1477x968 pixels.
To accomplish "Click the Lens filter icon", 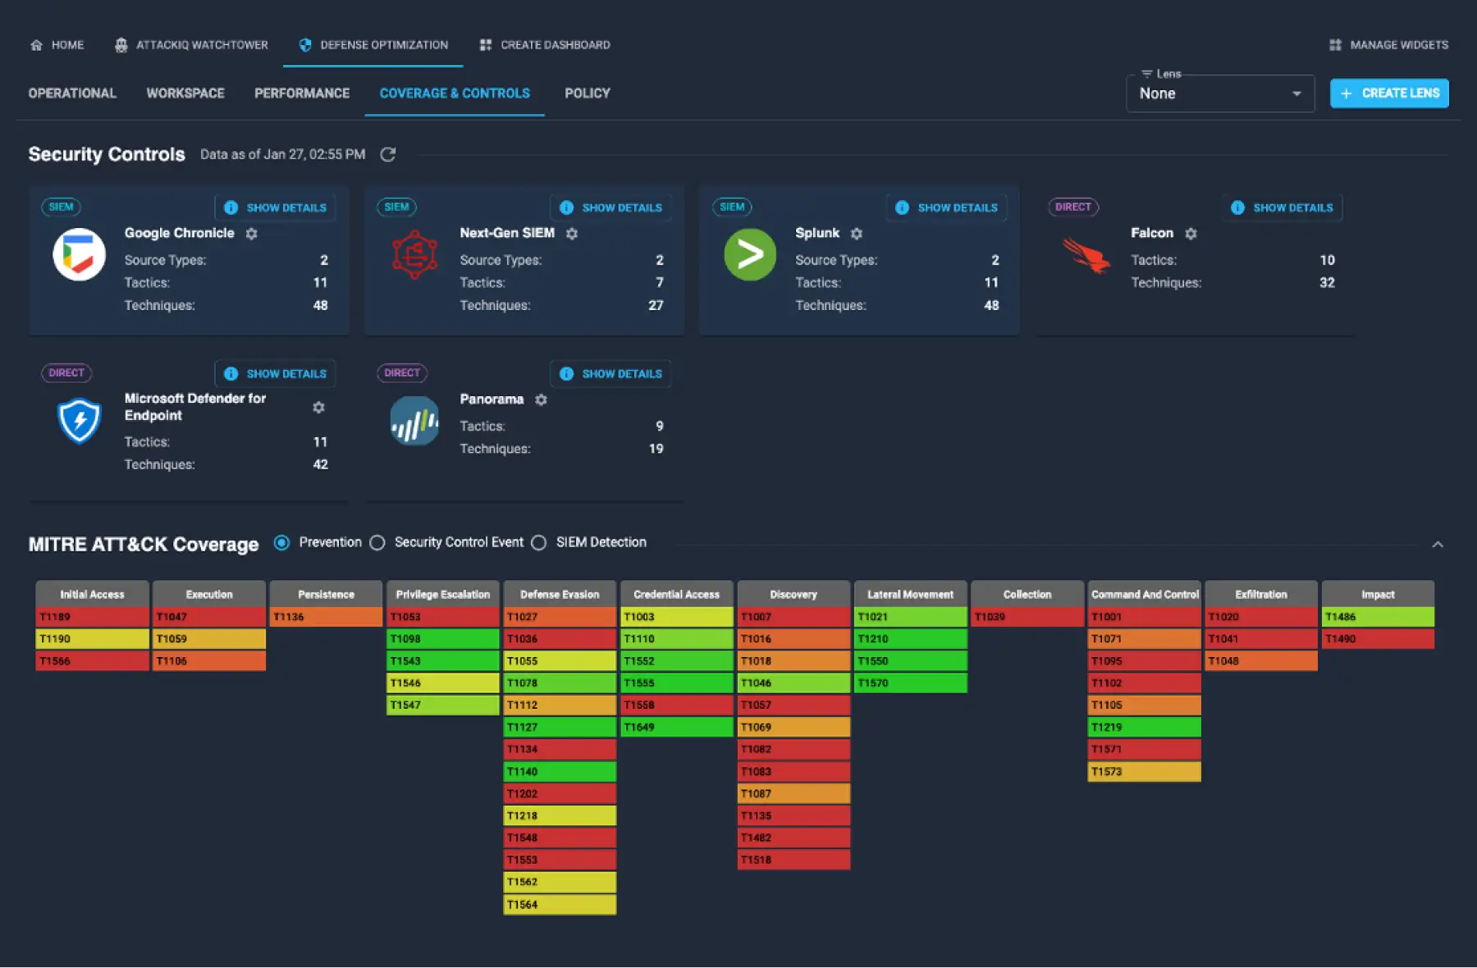I will (1147, 74).
